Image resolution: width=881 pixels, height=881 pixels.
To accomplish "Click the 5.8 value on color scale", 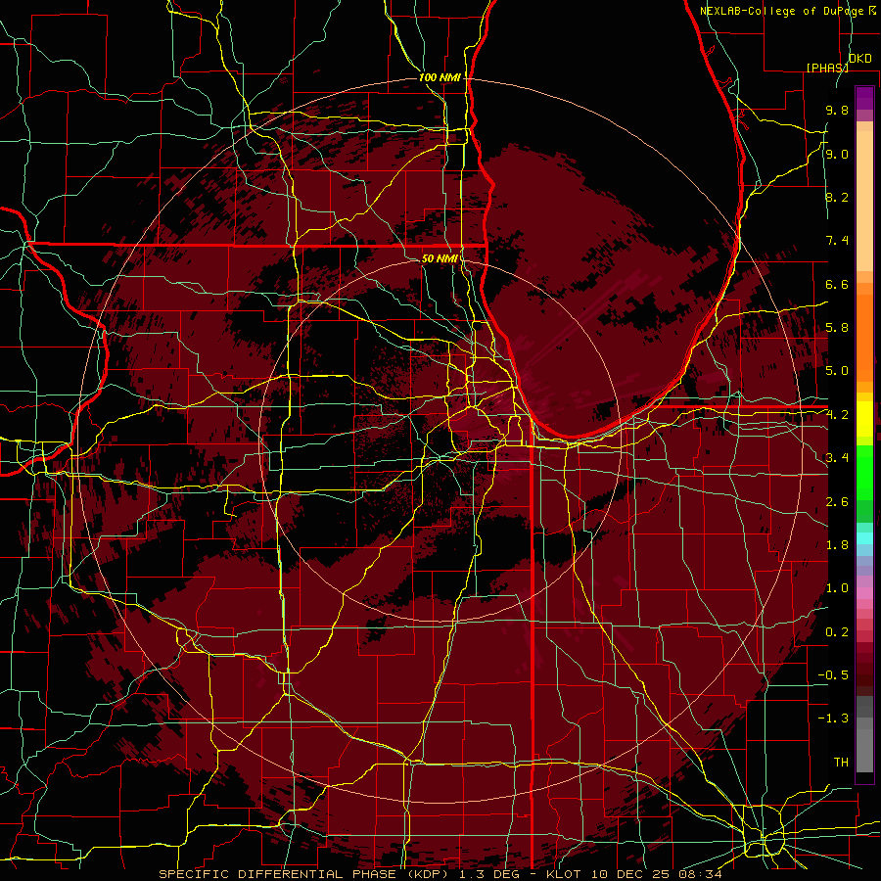I will (x=837, y=328).
